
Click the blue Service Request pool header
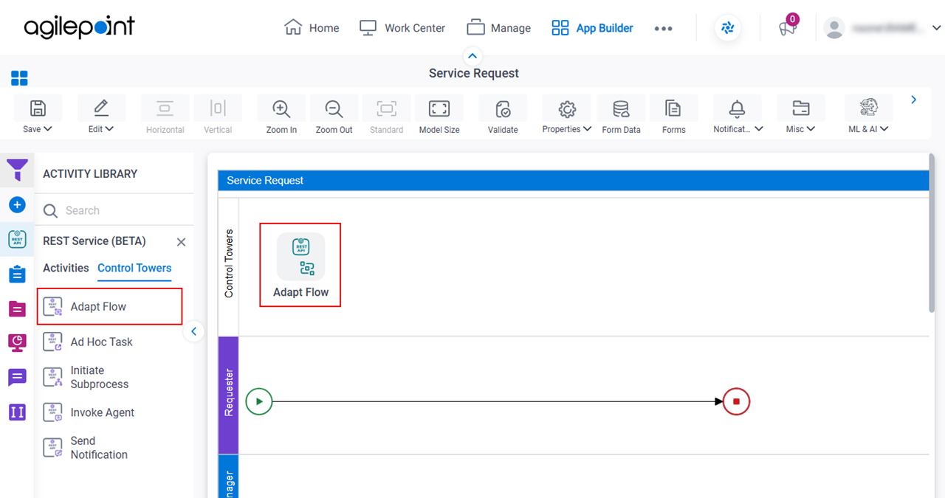click(574, 180)
